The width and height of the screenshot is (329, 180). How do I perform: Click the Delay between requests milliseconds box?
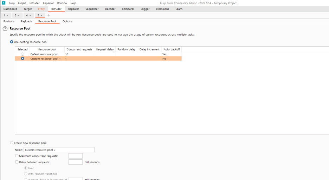coord(75,162)
